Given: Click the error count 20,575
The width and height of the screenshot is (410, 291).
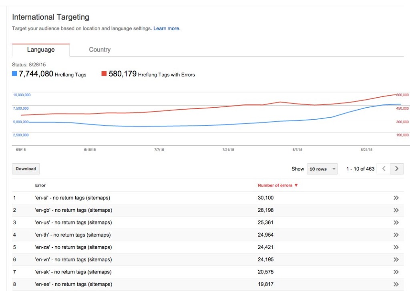Looking at the screenshot, I should 266,272.
